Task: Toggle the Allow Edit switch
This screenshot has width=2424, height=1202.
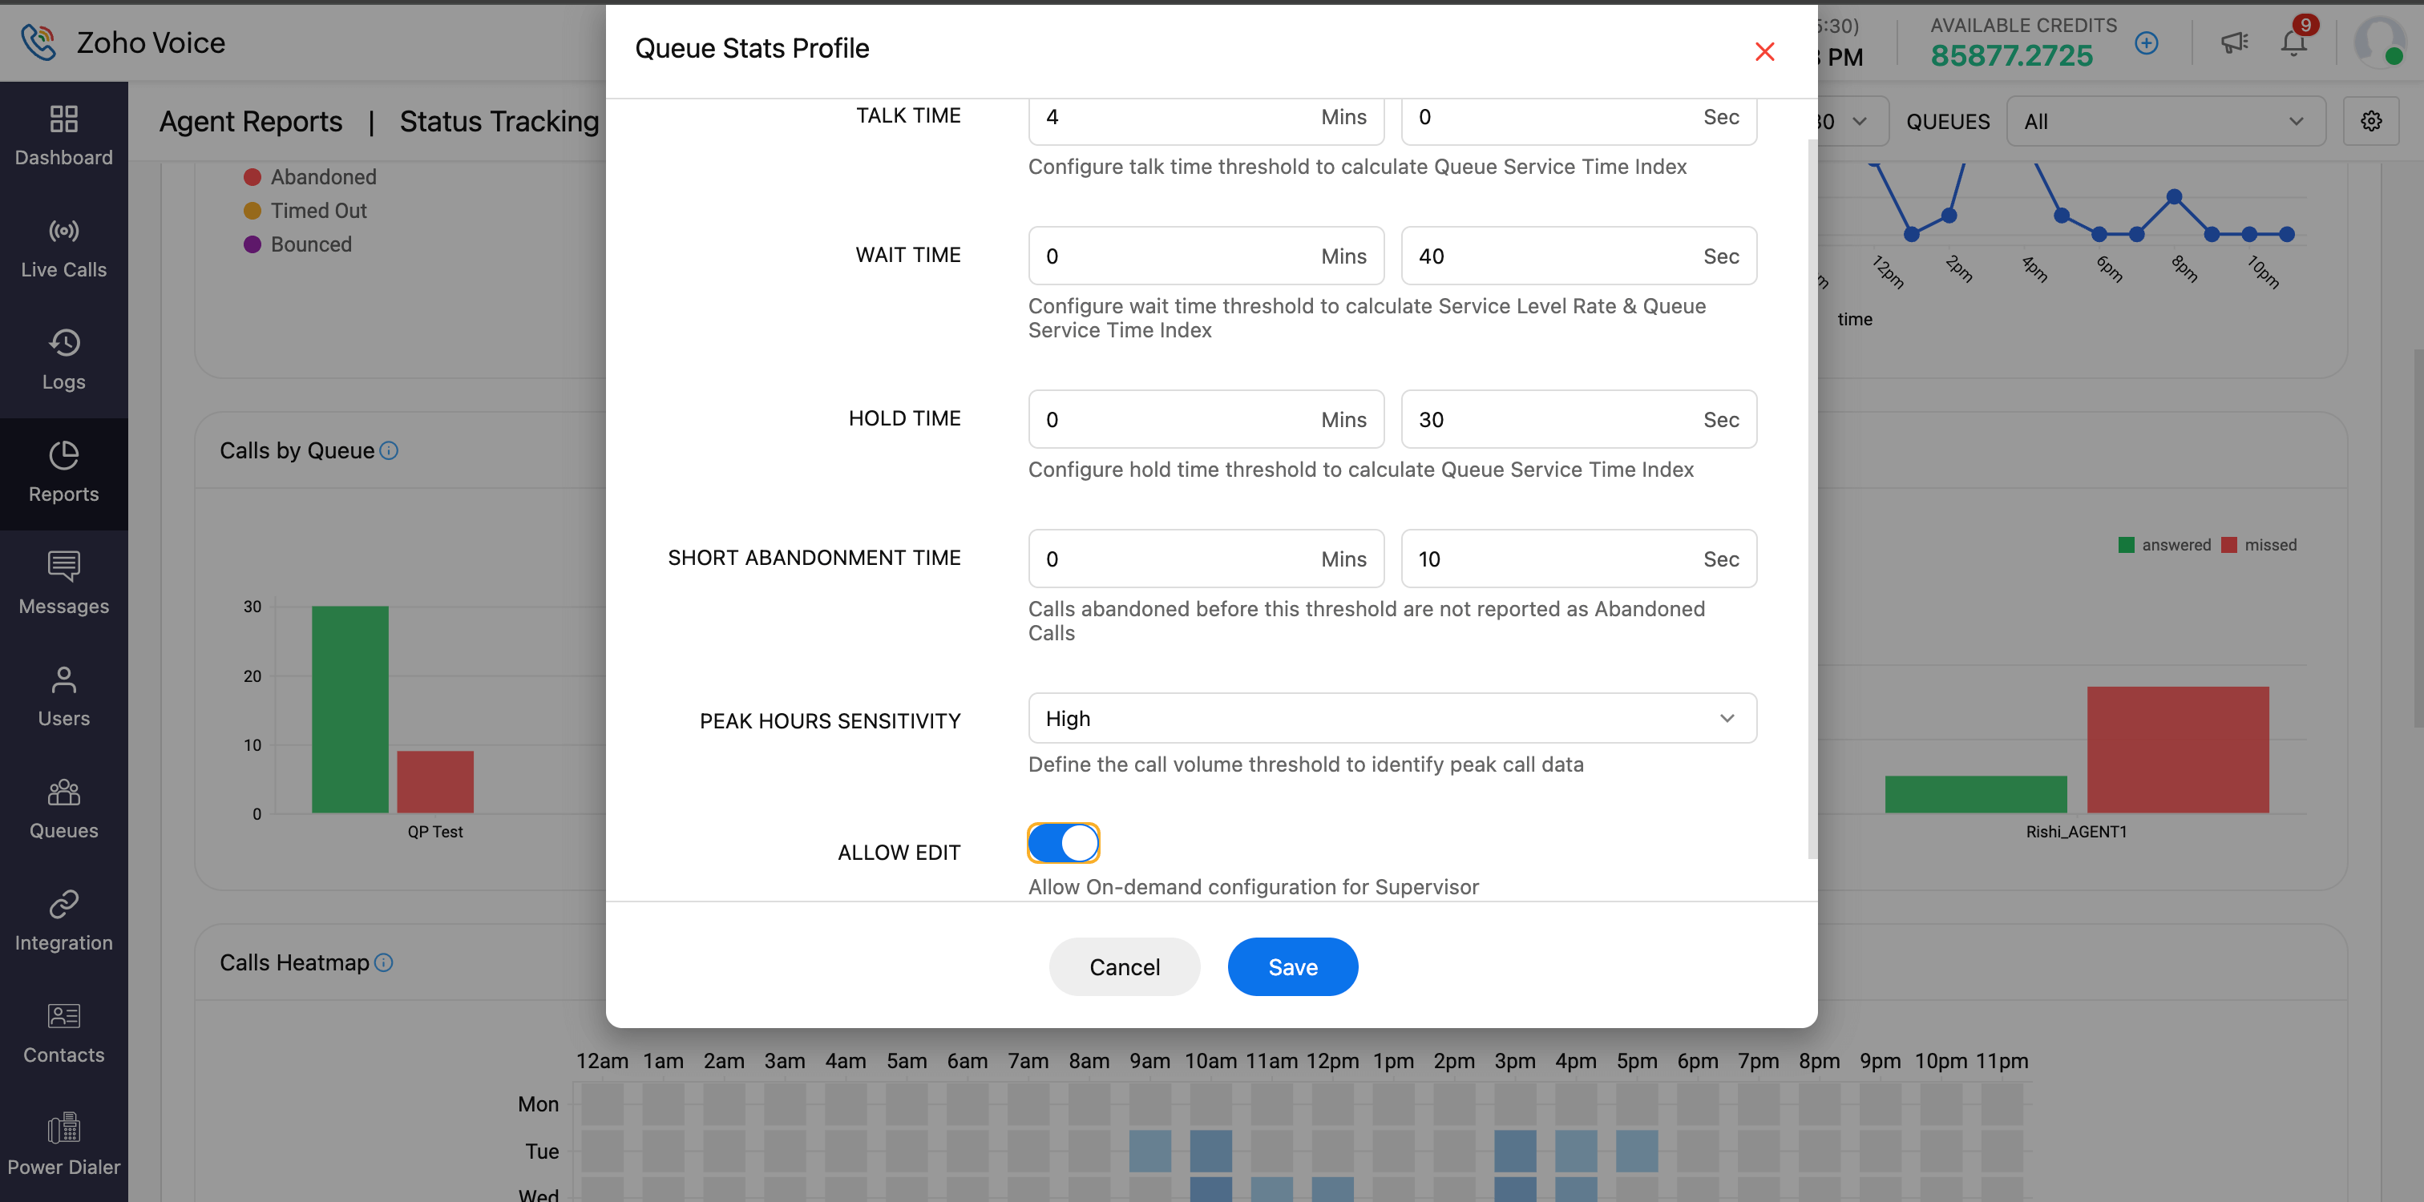Action: [1064, 843]
